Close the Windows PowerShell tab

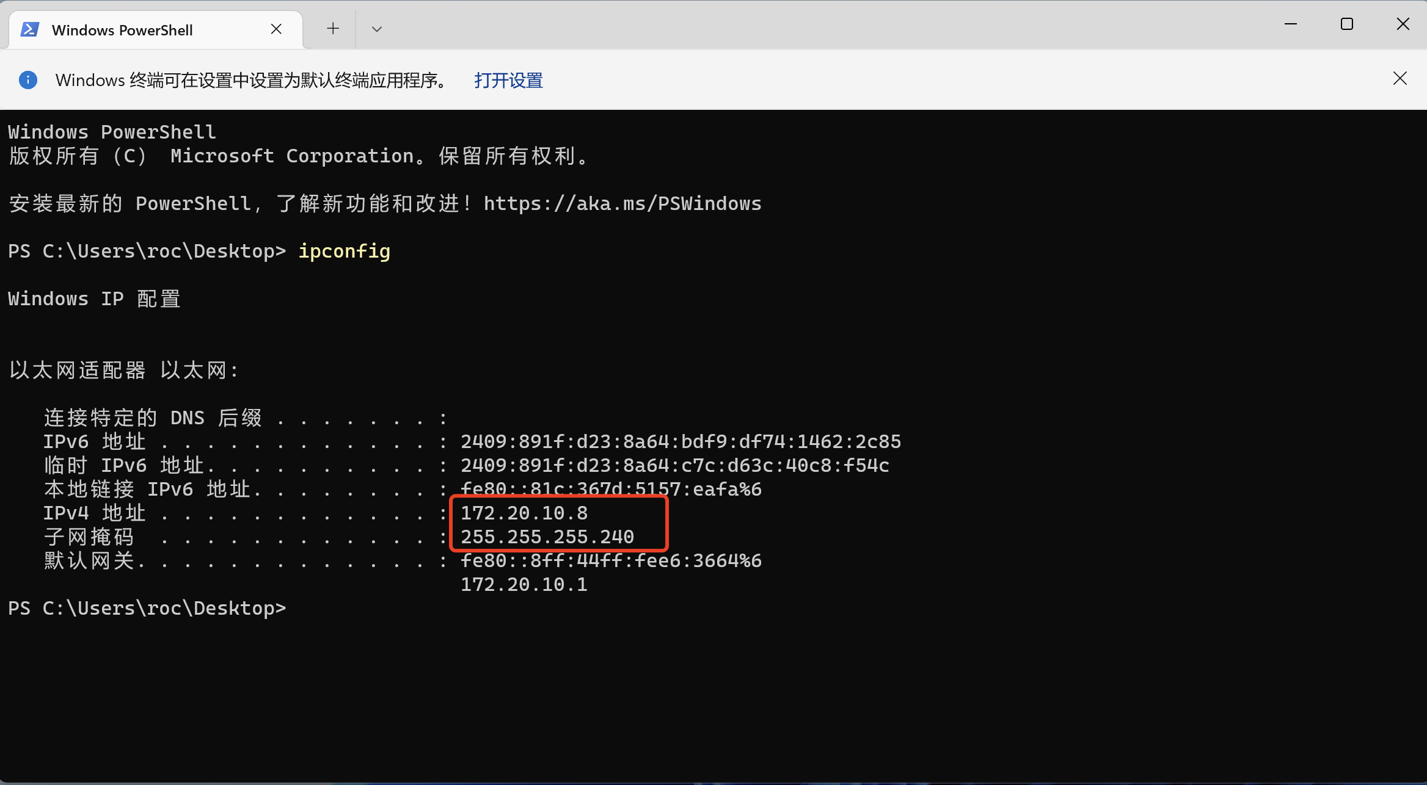click(276, 29)
